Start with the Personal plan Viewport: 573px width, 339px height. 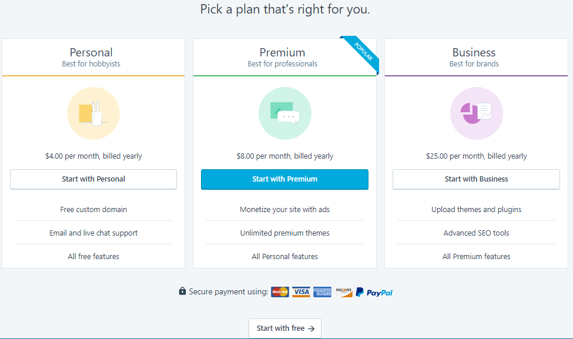(93, 179)
